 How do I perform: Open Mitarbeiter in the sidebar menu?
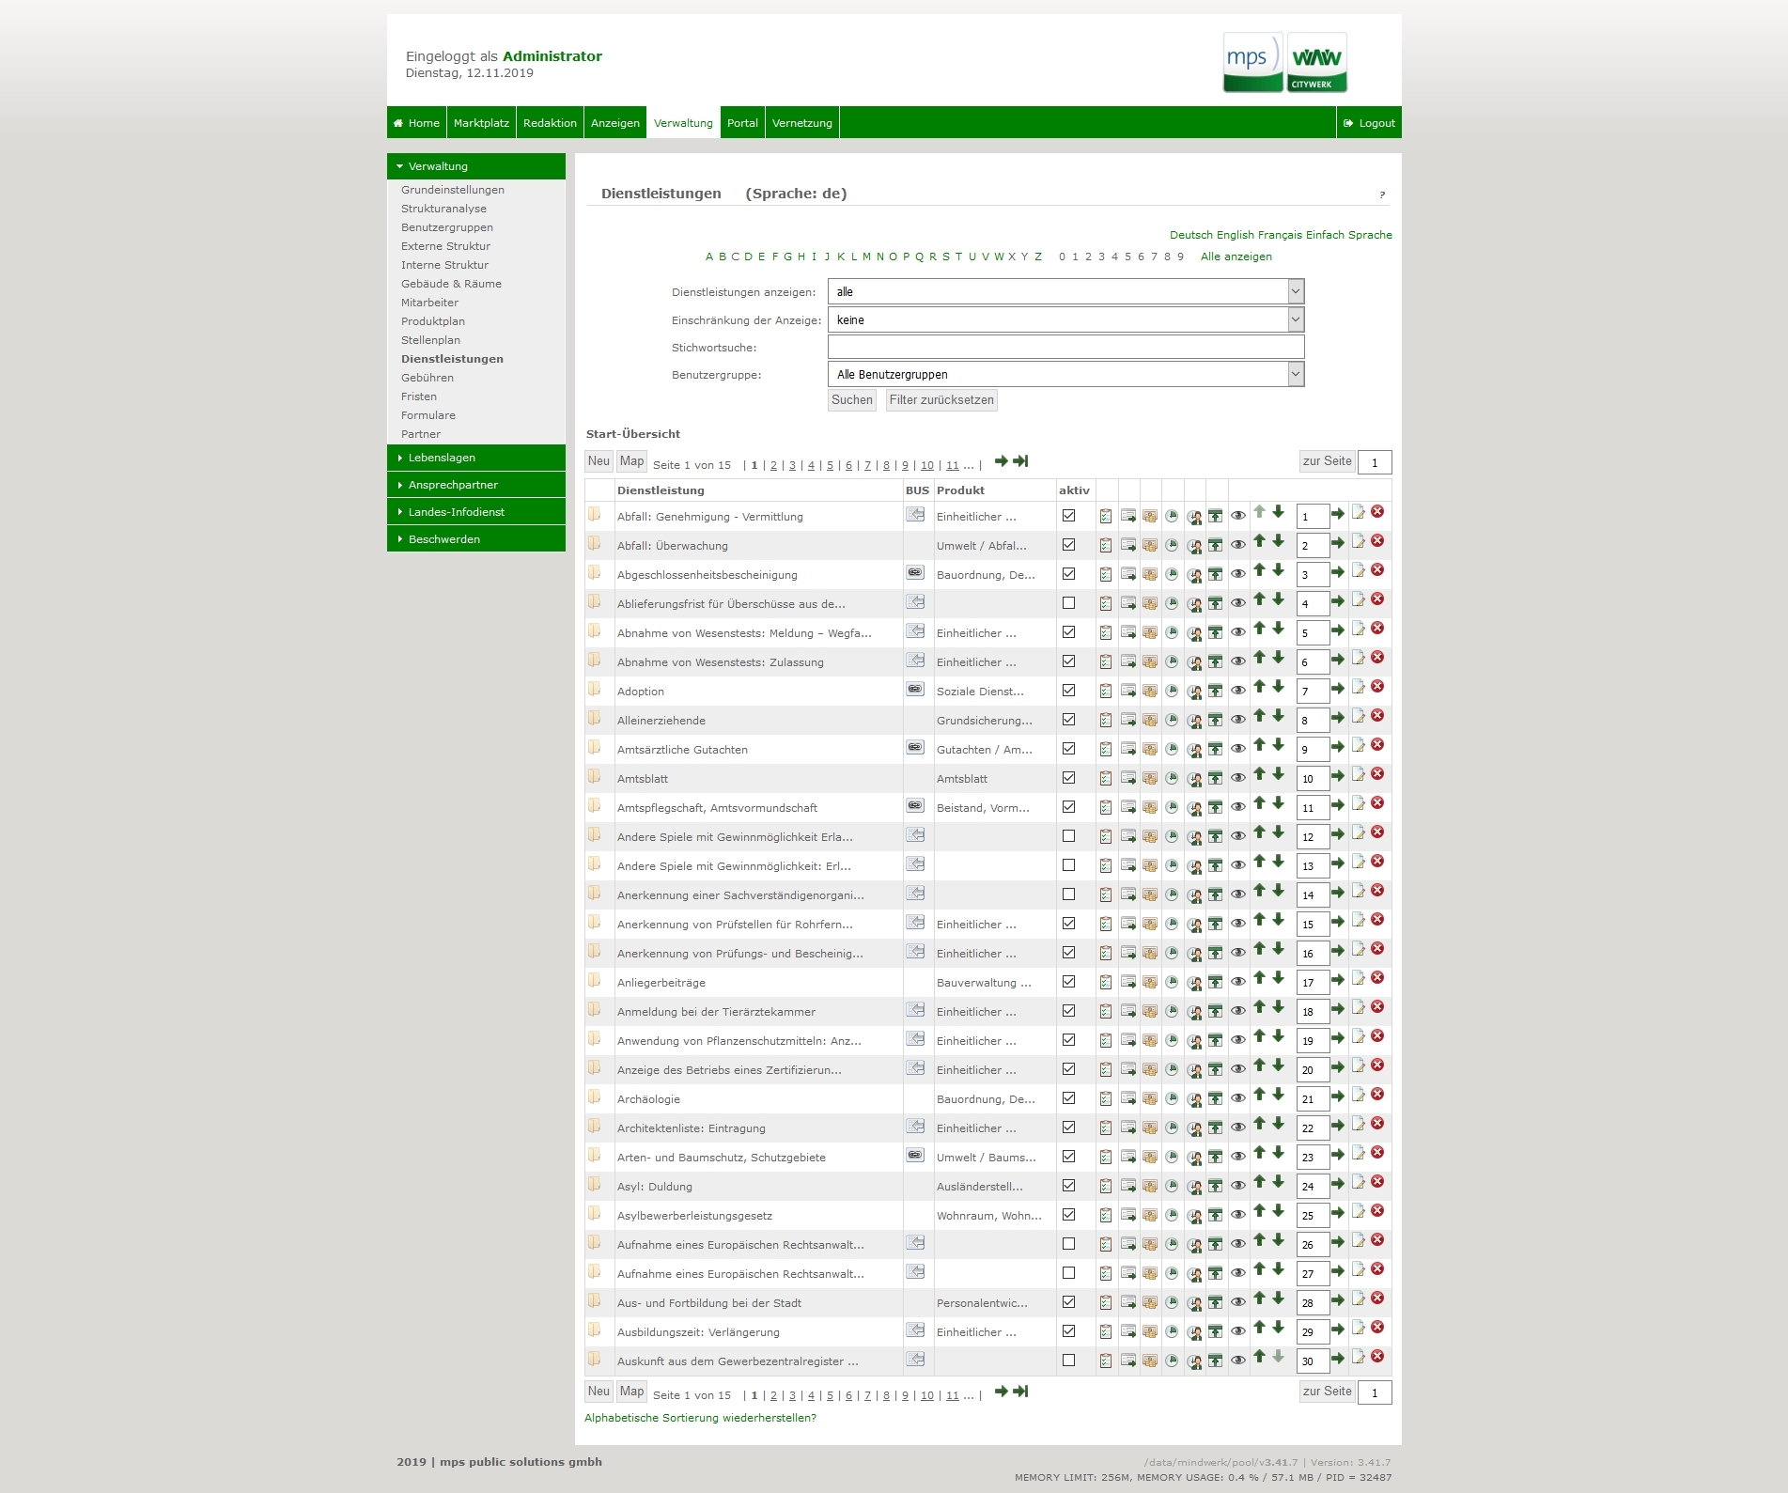click(x=429, y=303)
